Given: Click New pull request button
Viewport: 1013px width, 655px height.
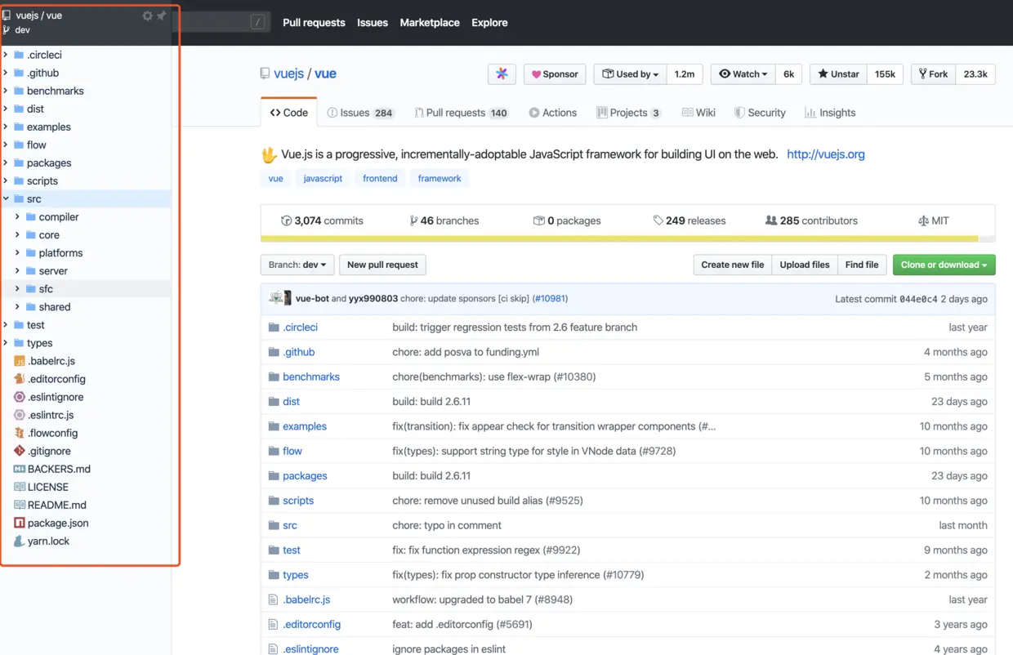Looking at the screenshot, I should pos(382,265).
